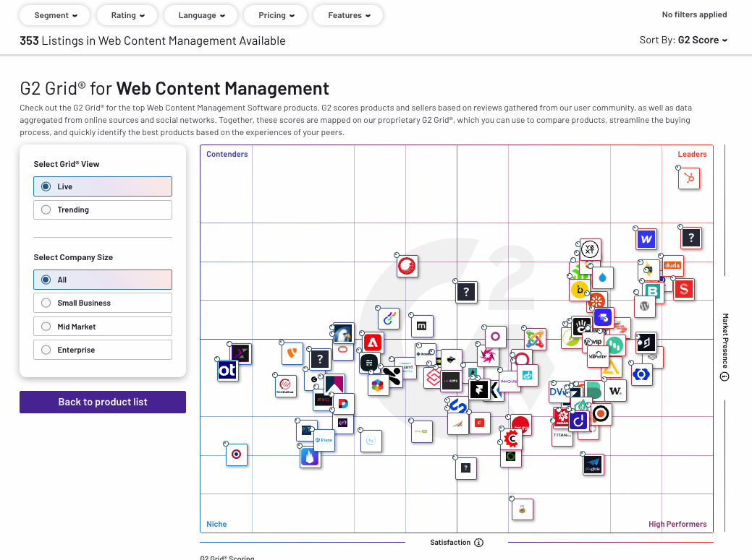The height and width of the screenshot is (560, 752).
Task: Click the Satisfaction axis info icon
Action: 478,543
